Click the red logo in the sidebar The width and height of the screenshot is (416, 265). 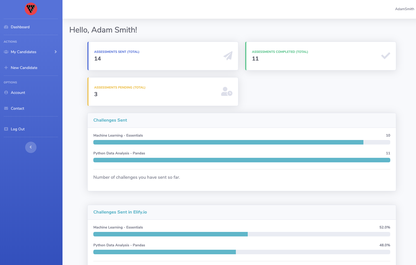31,9
